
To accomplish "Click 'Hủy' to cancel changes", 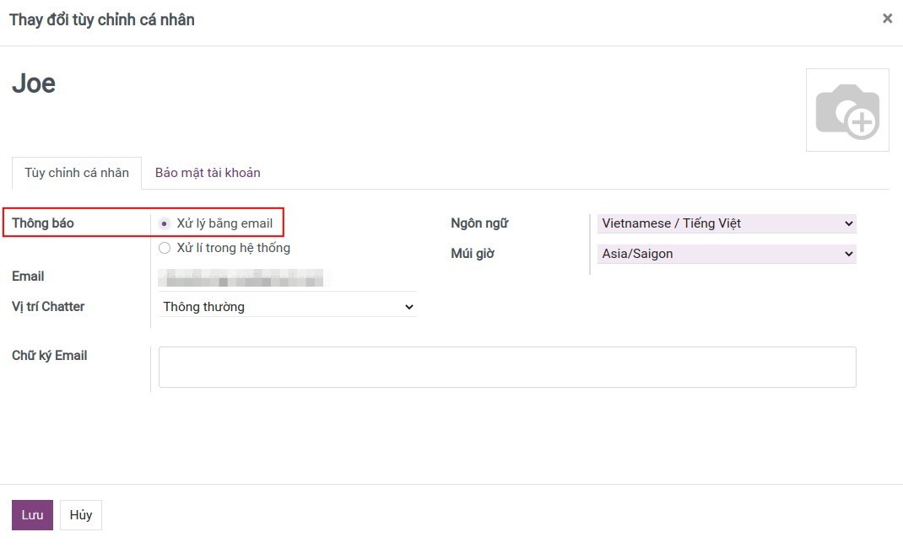I will coord(80,514).
